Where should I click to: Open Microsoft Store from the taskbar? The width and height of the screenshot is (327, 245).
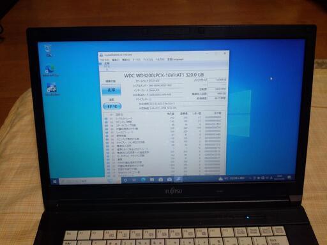coord(161,179)
